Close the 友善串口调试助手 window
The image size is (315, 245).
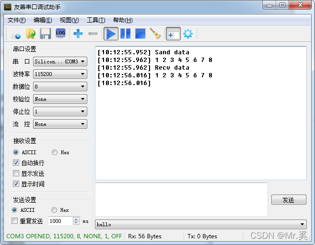300,5
